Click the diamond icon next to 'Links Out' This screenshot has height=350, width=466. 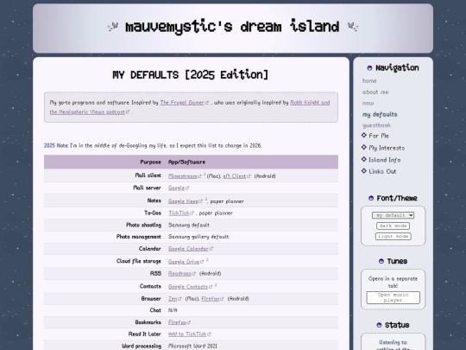(364, 171)
